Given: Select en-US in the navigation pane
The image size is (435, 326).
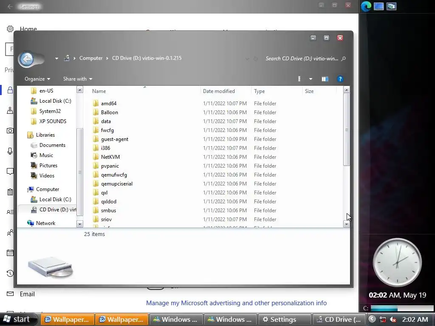Looking at the screenshot, I should 46,91.
